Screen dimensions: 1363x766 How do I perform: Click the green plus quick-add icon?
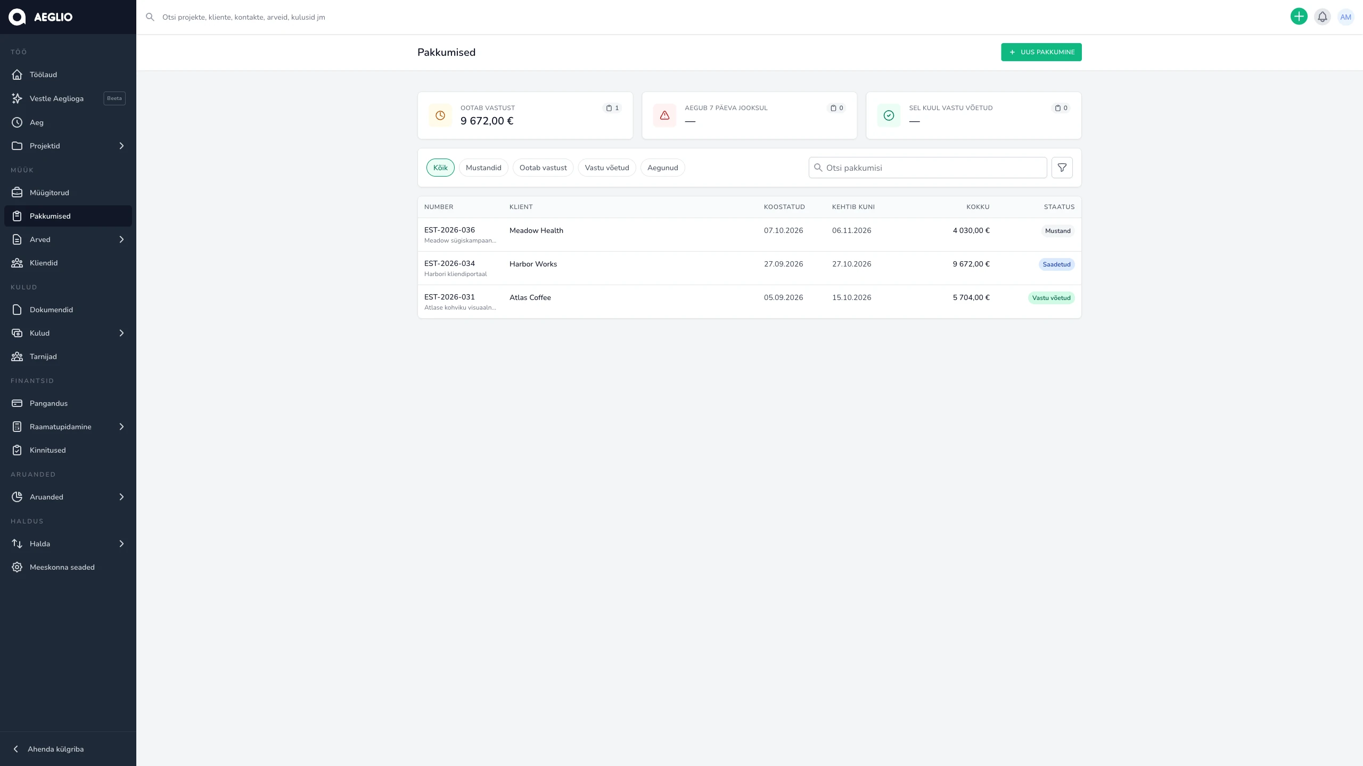[1299, 17]
